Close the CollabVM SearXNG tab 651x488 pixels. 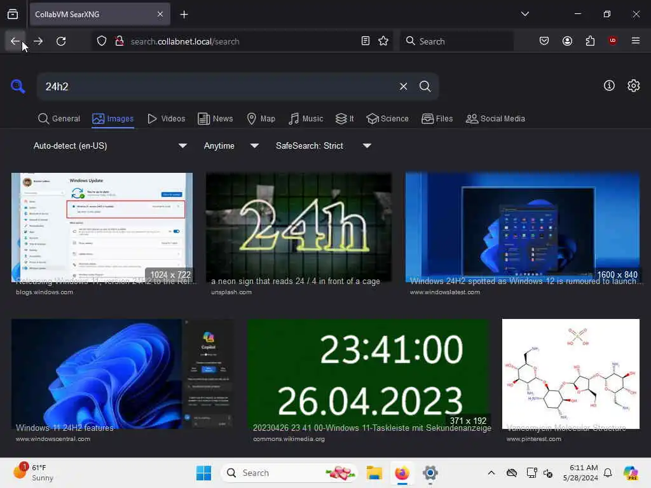coord(160,15)
